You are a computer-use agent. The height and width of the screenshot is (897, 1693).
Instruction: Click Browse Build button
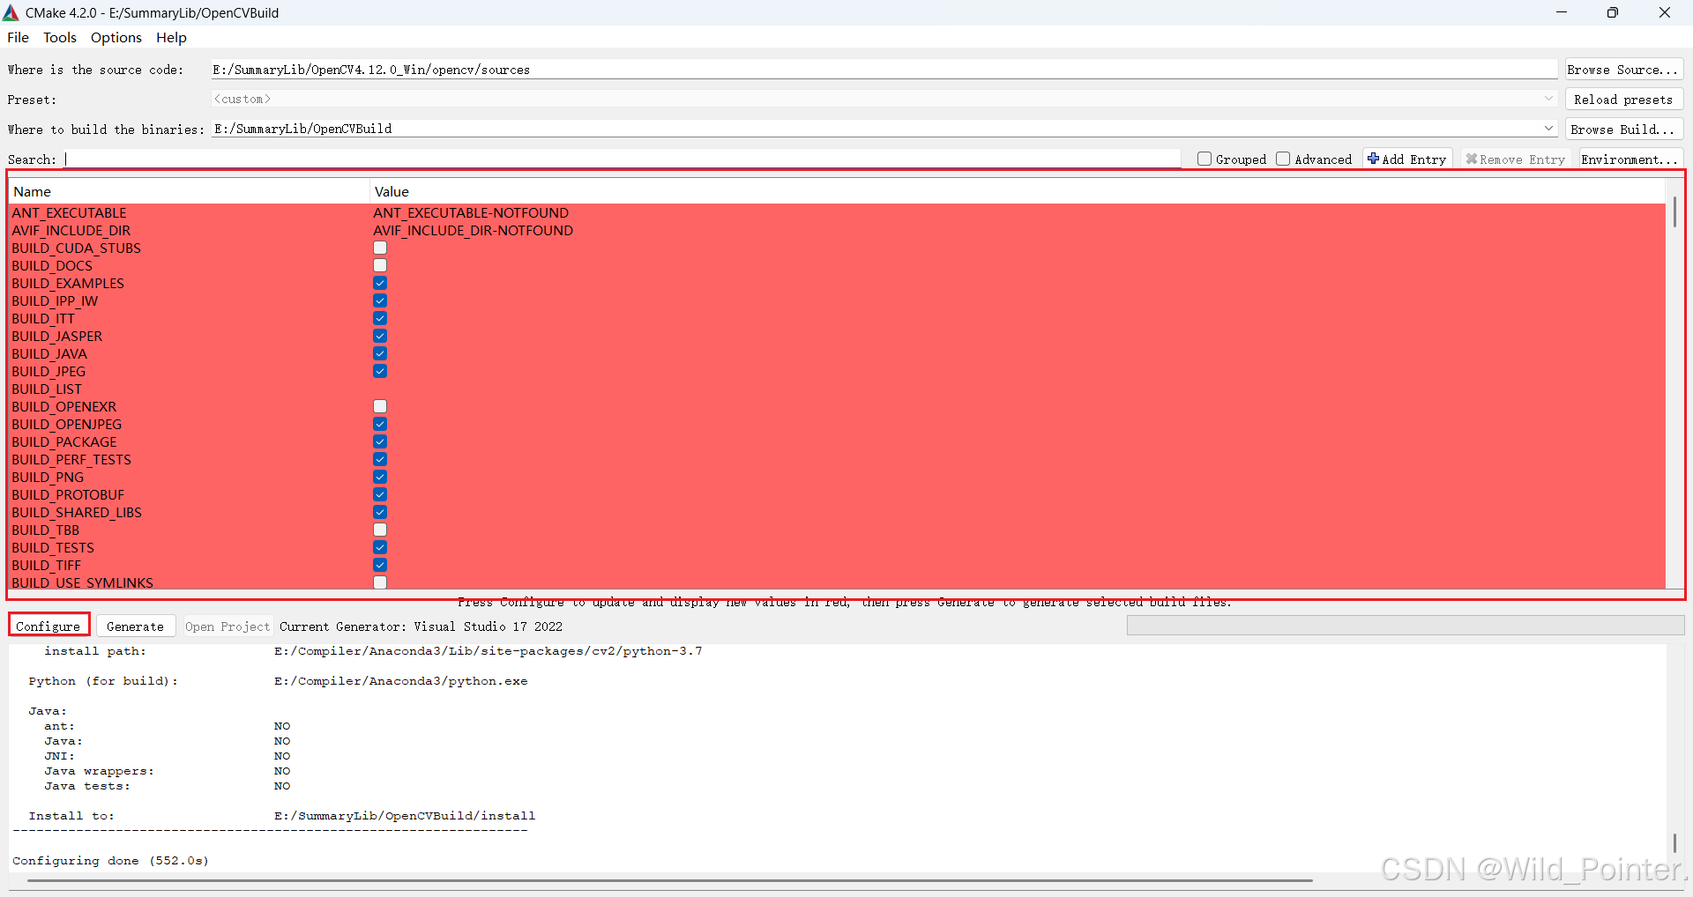pos(1623,130)
